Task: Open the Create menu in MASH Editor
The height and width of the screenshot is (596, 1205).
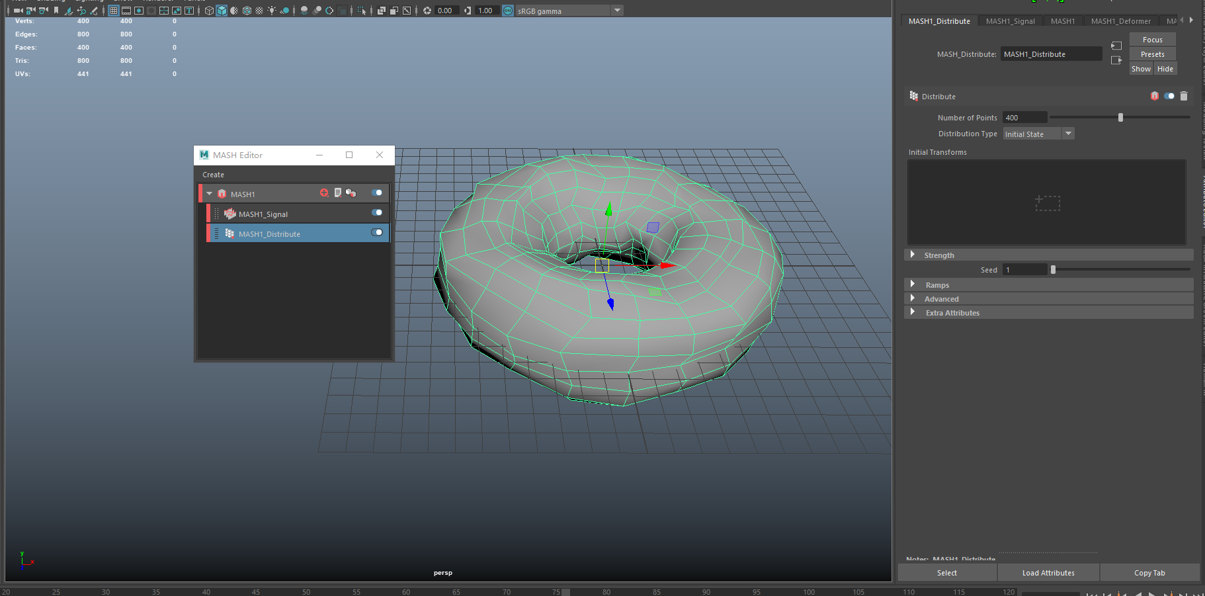Action: click(x=213, y=174)
